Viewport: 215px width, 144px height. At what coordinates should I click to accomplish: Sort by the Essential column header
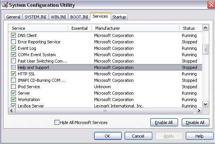[80, 28]
